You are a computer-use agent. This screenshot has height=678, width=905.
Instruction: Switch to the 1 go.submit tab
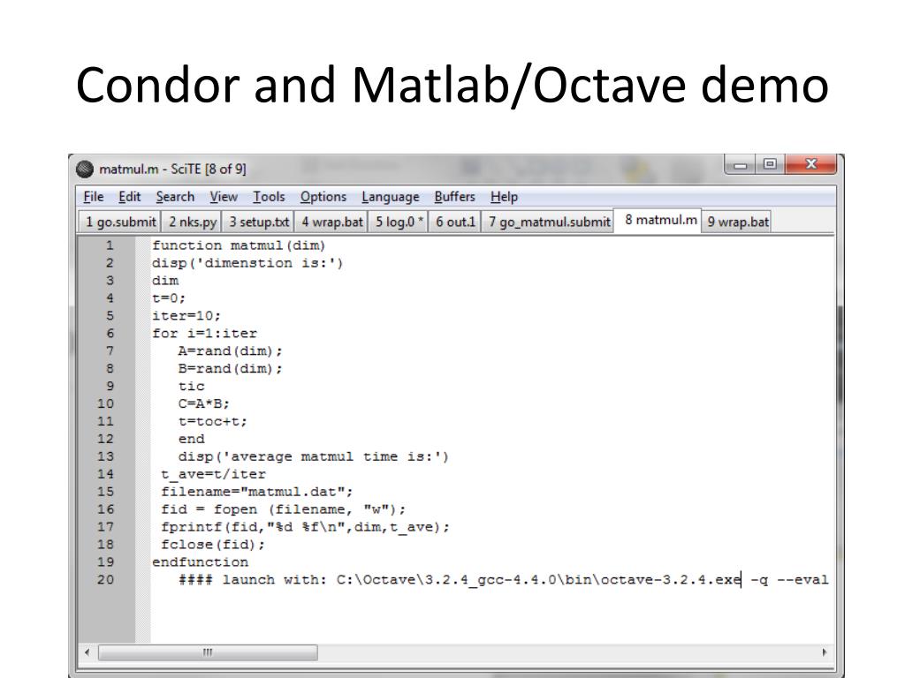pyautogui.click(x=120, y=222)
